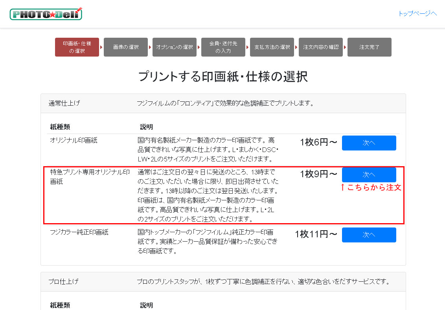This screenshot has height=310, width=445.
Task: Click the プロ仕上げ section header
Action: click(64, 281)
